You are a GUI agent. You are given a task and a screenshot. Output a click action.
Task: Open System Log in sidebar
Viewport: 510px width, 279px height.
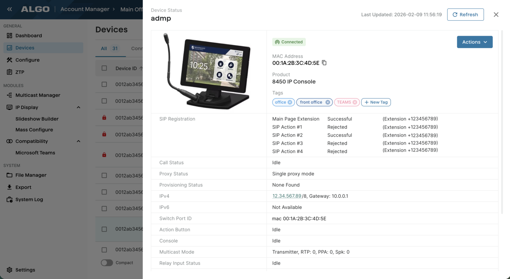(29, 200)
